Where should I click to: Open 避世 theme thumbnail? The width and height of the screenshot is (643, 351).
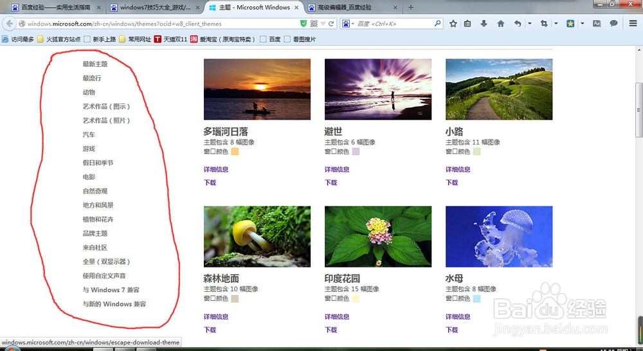point(378,89)
